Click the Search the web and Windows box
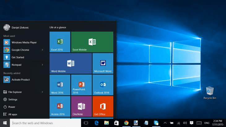226x127 pixels. pyautogui.click(x=46, y=123)
